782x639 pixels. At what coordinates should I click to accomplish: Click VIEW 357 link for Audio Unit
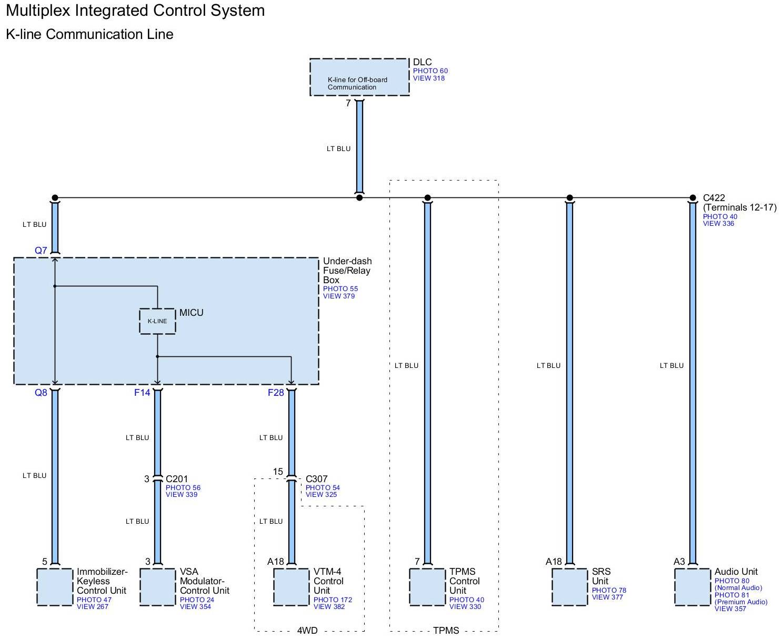click(730, 609)
